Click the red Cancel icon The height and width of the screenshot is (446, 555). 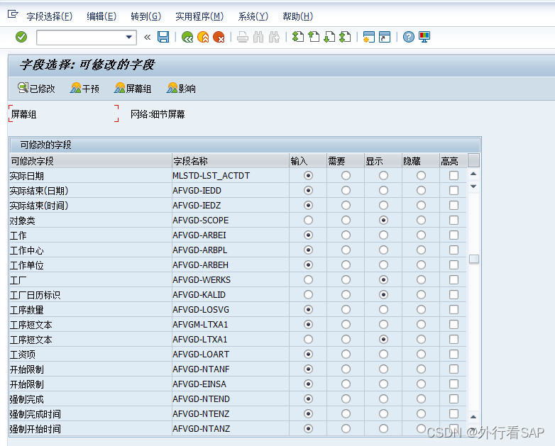[219, 37]
